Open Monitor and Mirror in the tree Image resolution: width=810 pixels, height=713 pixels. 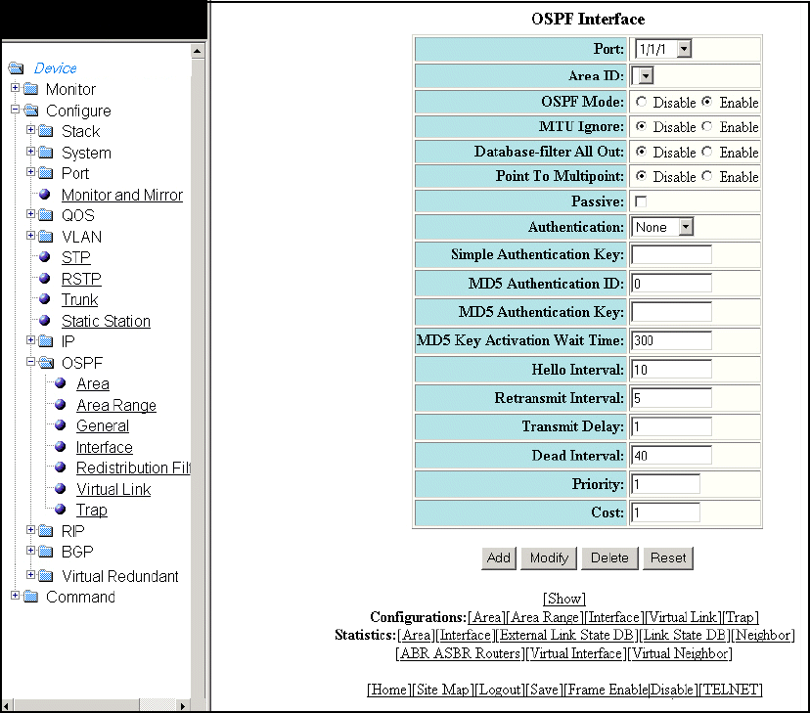122,195
